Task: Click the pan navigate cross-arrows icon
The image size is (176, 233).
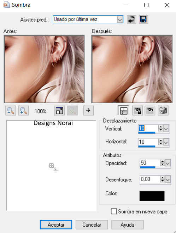Action: point(88,111)
